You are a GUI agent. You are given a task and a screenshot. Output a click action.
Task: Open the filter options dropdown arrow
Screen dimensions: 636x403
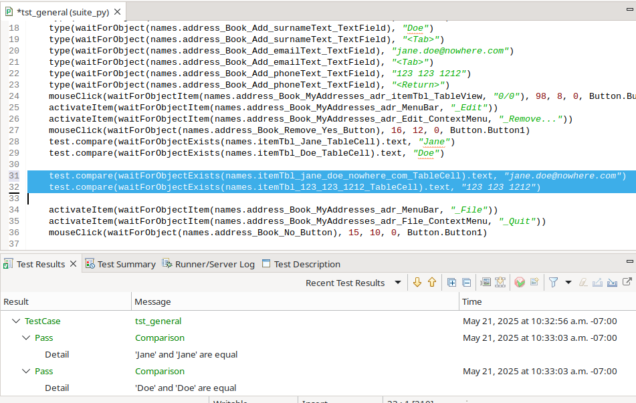click(x=568, y=283)
